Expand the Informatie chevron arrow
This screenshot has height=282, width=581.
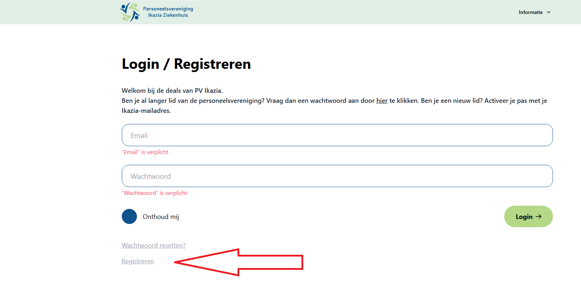(549, 12)
